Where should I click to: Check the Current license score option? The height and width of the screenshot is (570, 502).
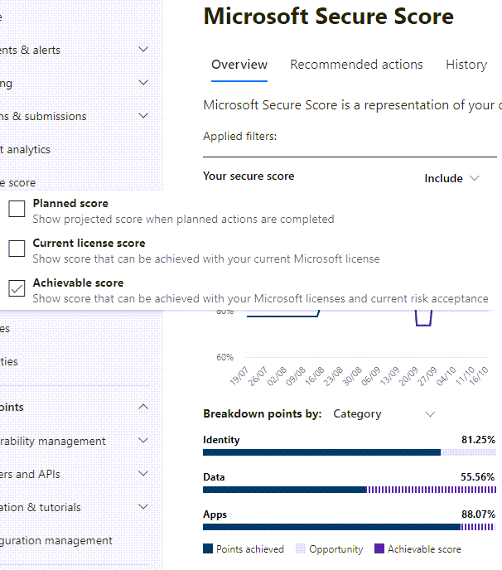[17, 249]
